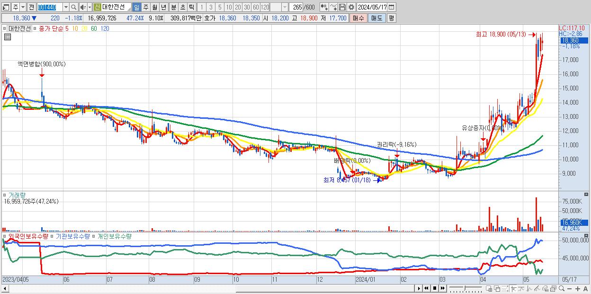The height and width of the screenshot is (294, 591).
Task: Click the zoom magnifier icon at bottom right
Action: 562,288
